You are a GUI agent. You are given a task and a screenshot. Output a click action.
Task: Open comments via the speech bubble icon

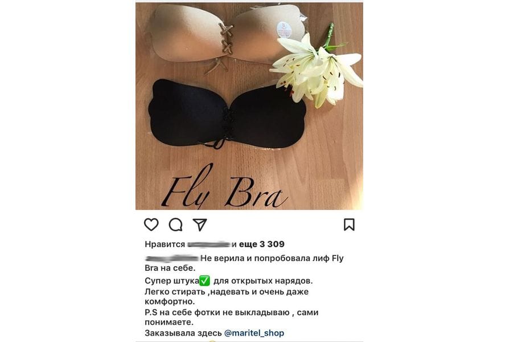pos(175,225)
